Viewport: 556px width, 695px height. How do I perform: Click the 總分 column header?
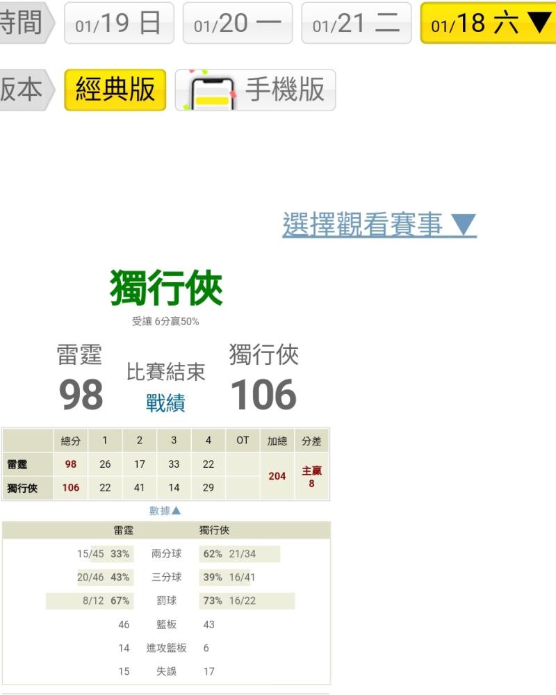pyautogui.click(x=70, y=441)
